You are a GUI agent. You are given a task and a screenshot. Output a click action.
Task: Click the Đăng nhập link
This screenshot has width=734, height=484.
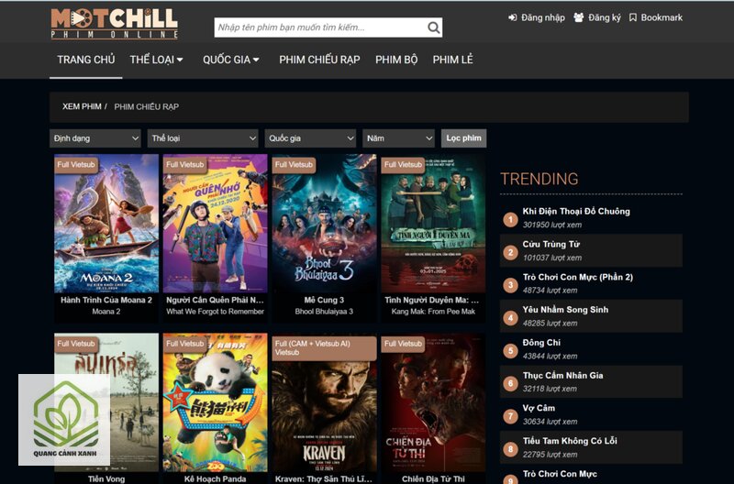543,17
